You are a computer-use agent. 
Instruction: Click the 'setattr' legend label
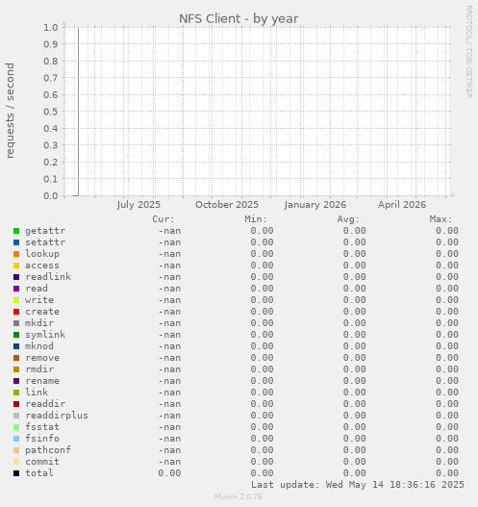tap(45, 242)
